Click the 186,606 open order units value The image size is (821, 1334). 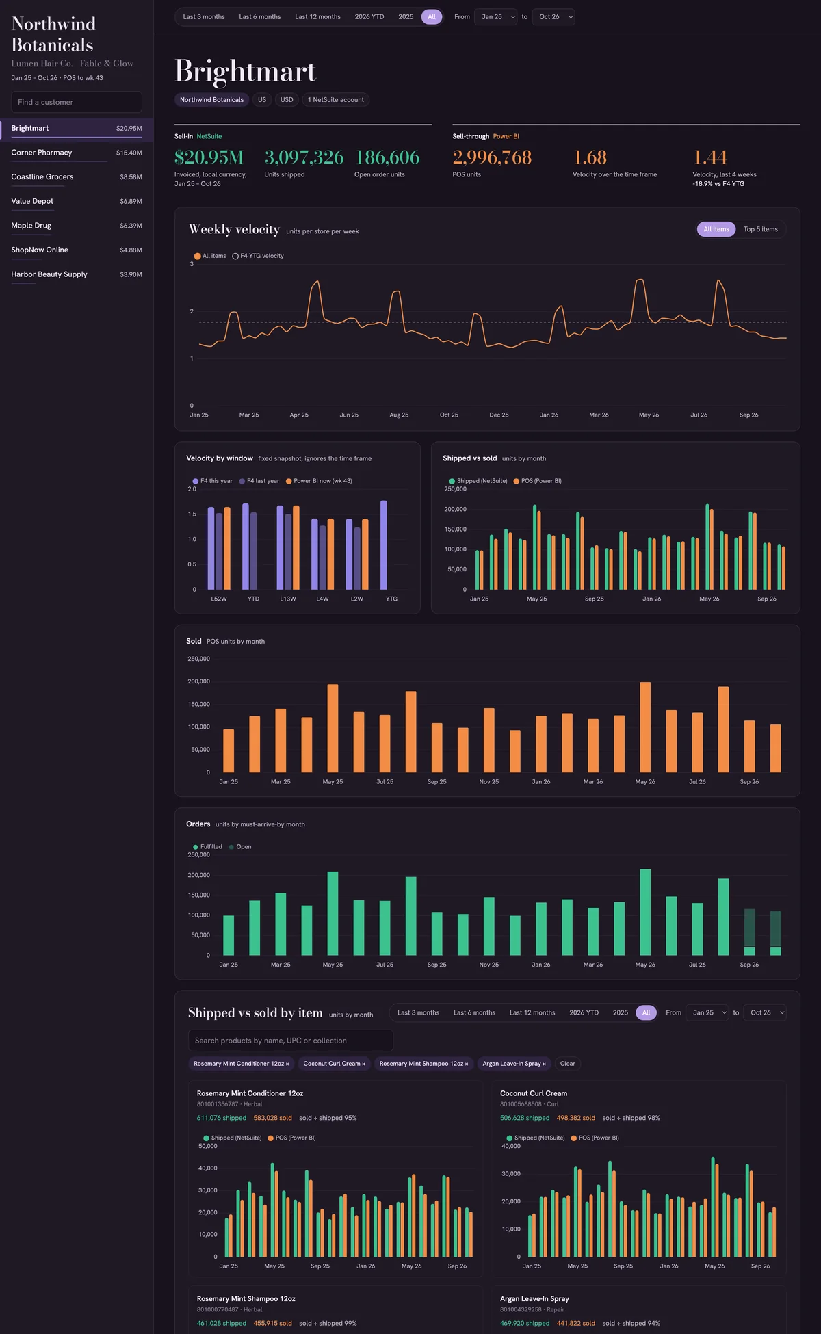click(x=387, y=157)
